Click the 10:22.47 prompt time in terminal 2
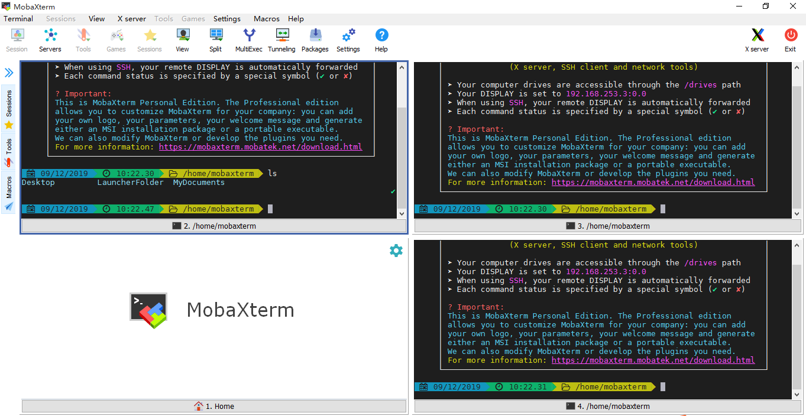Viewport: 806px width, 416px height. pyautogui.click(x=135, y=209)
